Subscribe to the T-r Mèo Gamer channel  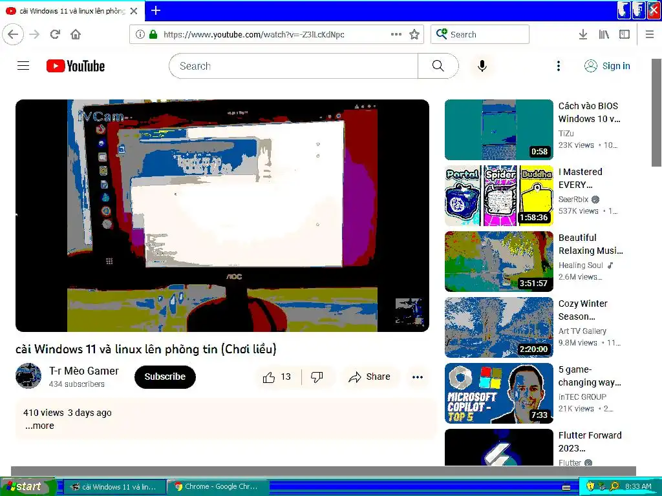(x=165, y=377)
